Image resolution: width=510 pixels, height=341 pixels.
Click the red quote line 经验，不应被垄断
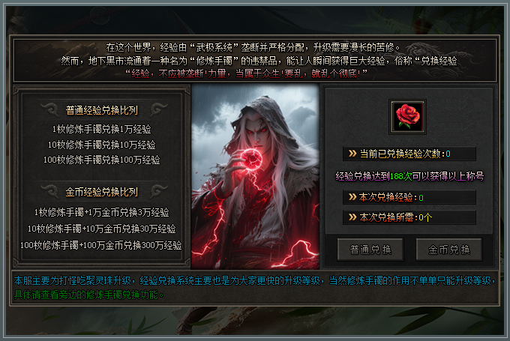(x=246, y=73)
